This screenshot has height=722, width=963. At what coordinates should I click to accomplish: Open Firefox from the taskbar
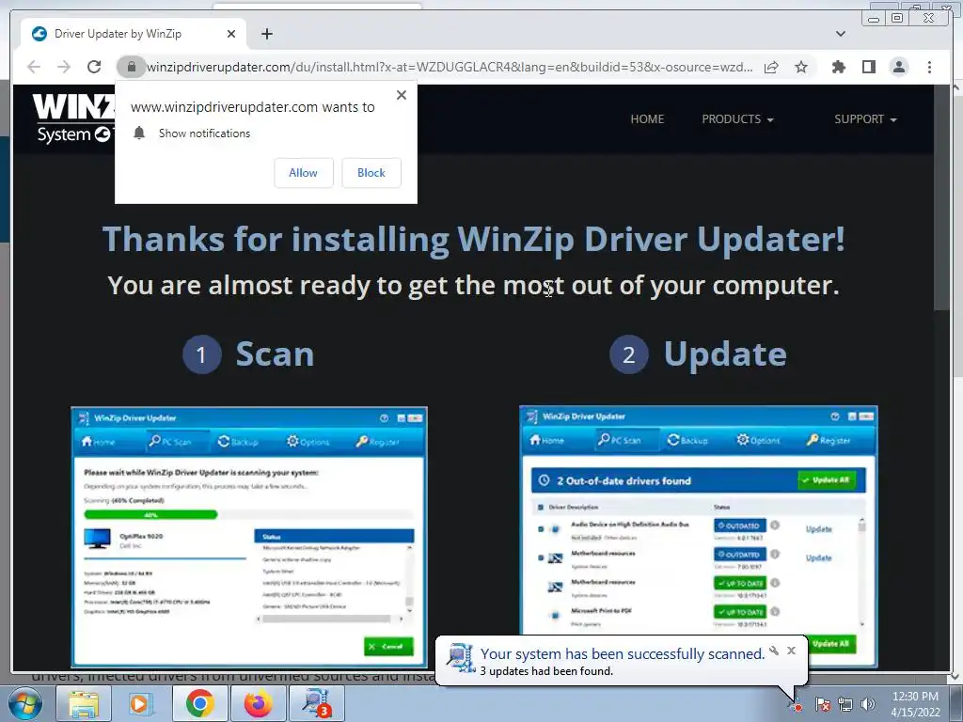pos(258,703)
